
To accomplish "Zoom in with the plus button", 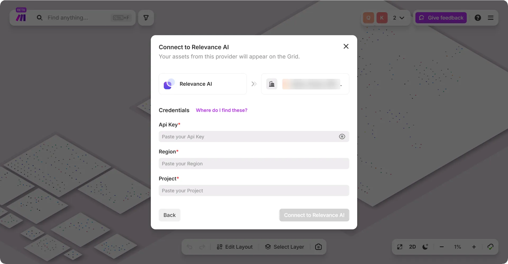I will (474, 247).
